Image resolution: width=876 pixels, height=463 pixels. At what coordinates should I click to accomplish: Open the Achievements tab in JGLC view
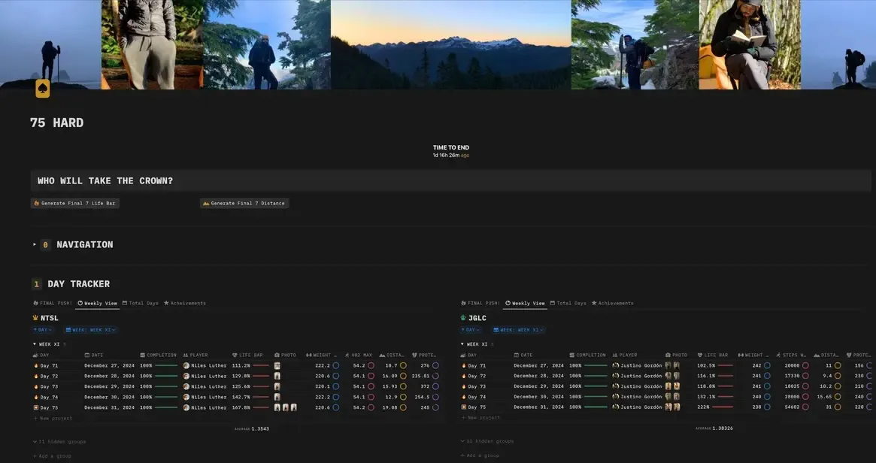612,303
